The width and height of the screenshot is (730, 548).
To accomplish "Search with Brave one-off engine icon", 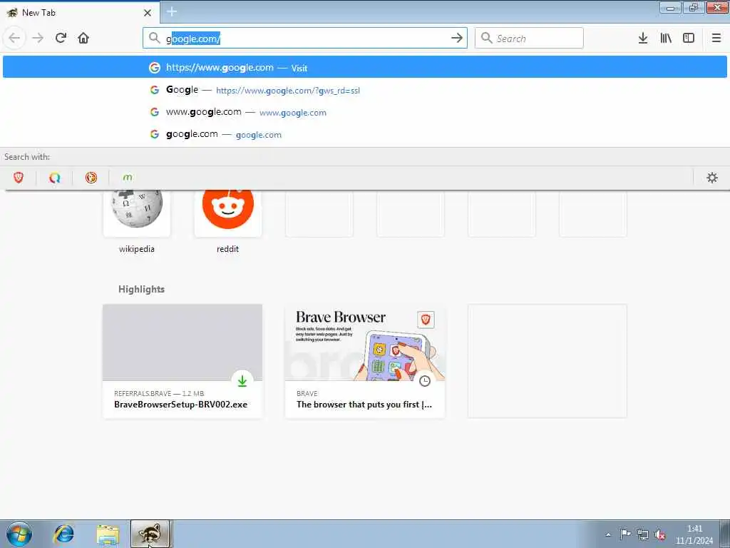I will click(x=18, y=178).
